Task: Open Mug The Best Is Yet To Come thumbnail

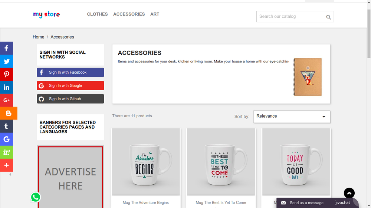Action: [221, 162]
